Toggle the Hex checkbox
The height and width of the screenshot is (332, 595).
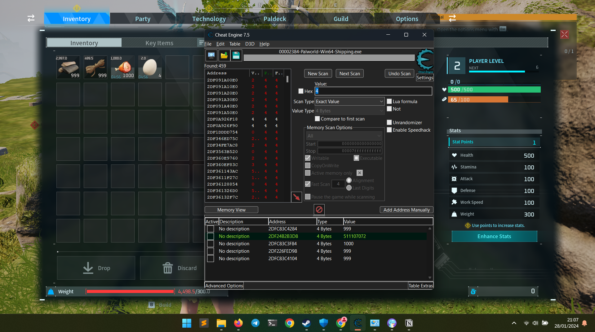click(x=301, y=91)
